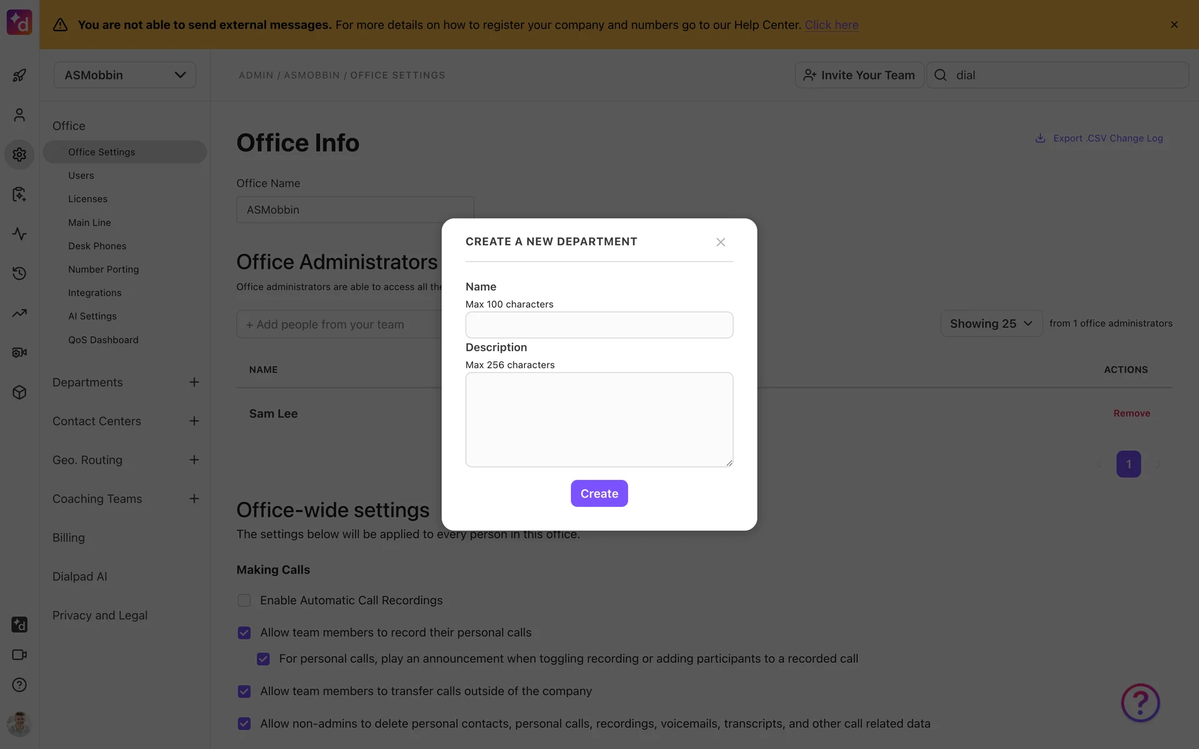Select AI Settings menu item
The height and width of the screenshot is (749, 1199).
[92, 316]
